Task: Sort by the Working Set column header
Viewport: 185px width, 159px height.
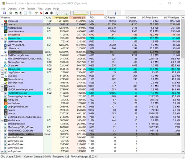Action: (x=78, y=18)
